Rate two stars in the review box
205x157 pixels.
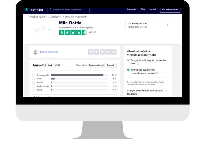(97, 52)
